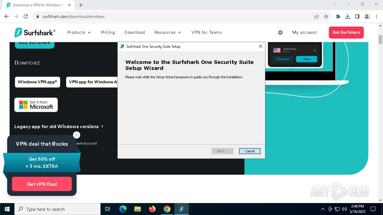Image resolution: width=383 pixels, height=215 pixels.
Task: Open Legacy app for old Windows versions
Action: pos(59,126)
